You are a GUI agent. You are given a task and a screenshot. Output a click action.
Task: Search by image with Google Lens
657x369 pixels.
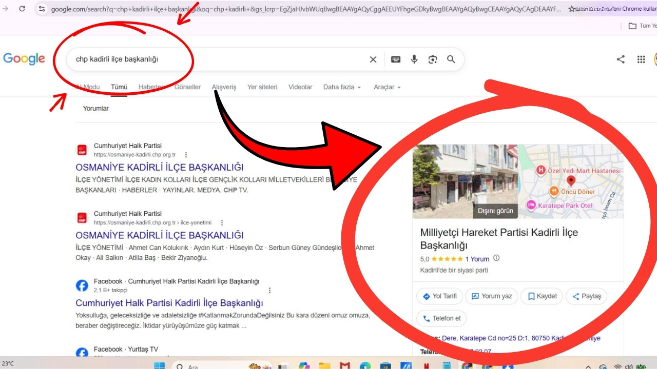point(433,59)
